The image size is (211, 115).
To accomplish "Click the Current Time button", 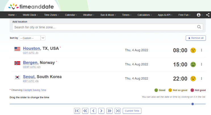I will tap(132, 111).
